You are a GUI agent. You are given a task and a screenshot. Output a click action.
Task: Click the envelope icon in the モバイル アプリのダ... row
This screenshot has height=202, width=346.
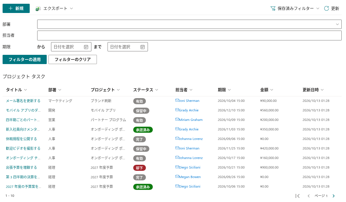[x=177, y=110]
